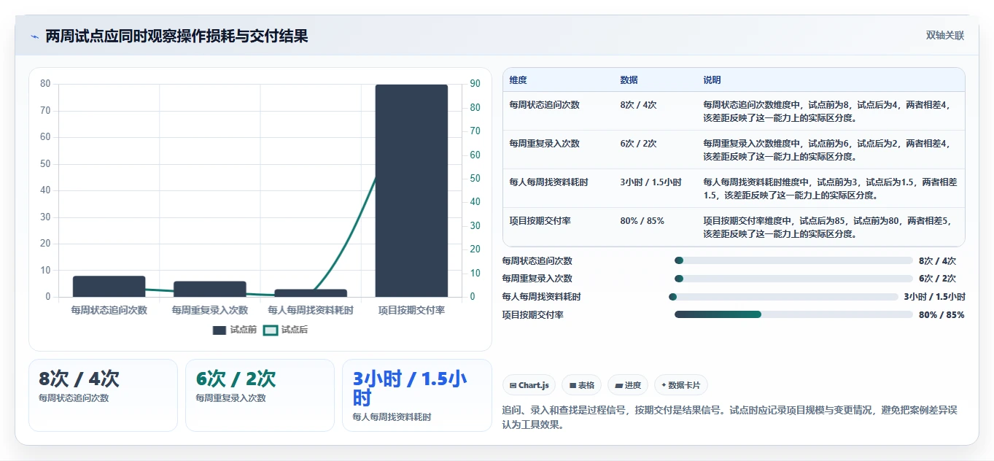Click the 双轴关联 badge in the header
Screen dimensions: 994x461
click(x=945, y=36)
